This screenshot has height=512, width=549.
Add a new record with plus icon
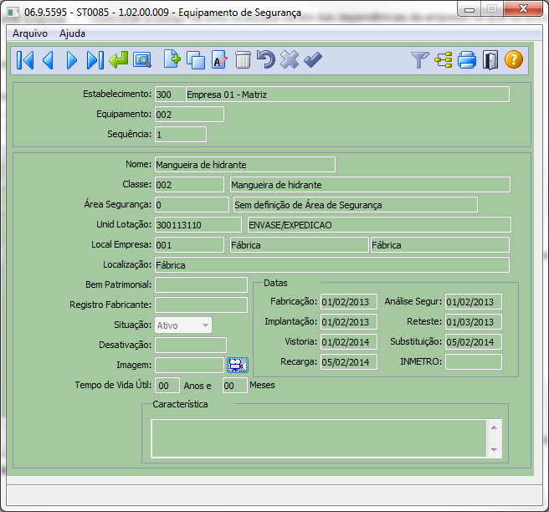tap(172, 59)
